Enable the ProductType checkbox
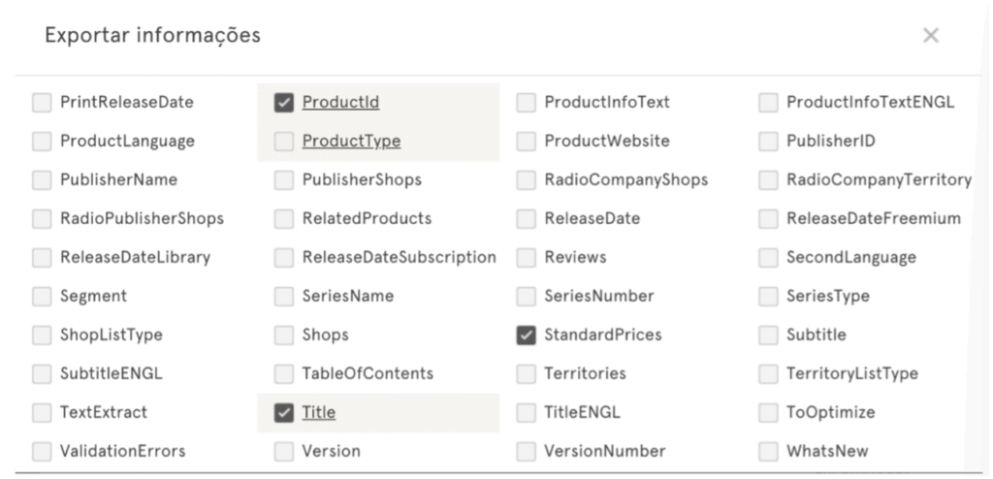 284,142
